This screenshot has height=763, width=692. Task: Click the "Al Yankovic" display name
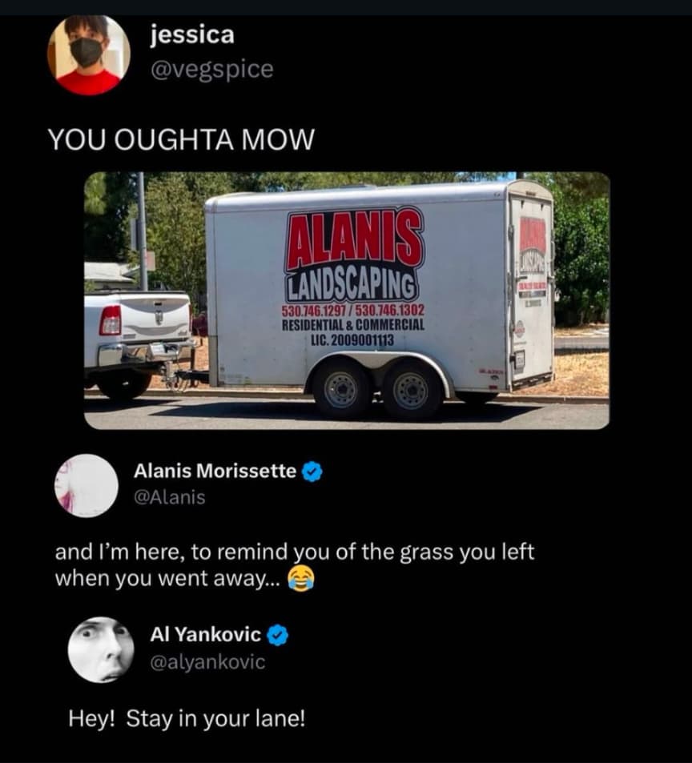(205, 635)
